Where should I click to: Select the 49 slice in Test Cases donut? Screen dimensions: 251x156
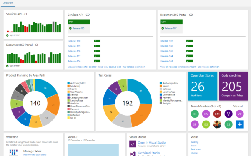[141, 91]
